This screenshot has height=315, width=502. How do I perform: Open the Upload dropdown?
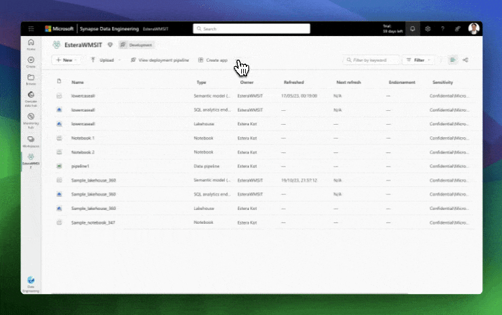pos(106,60)
